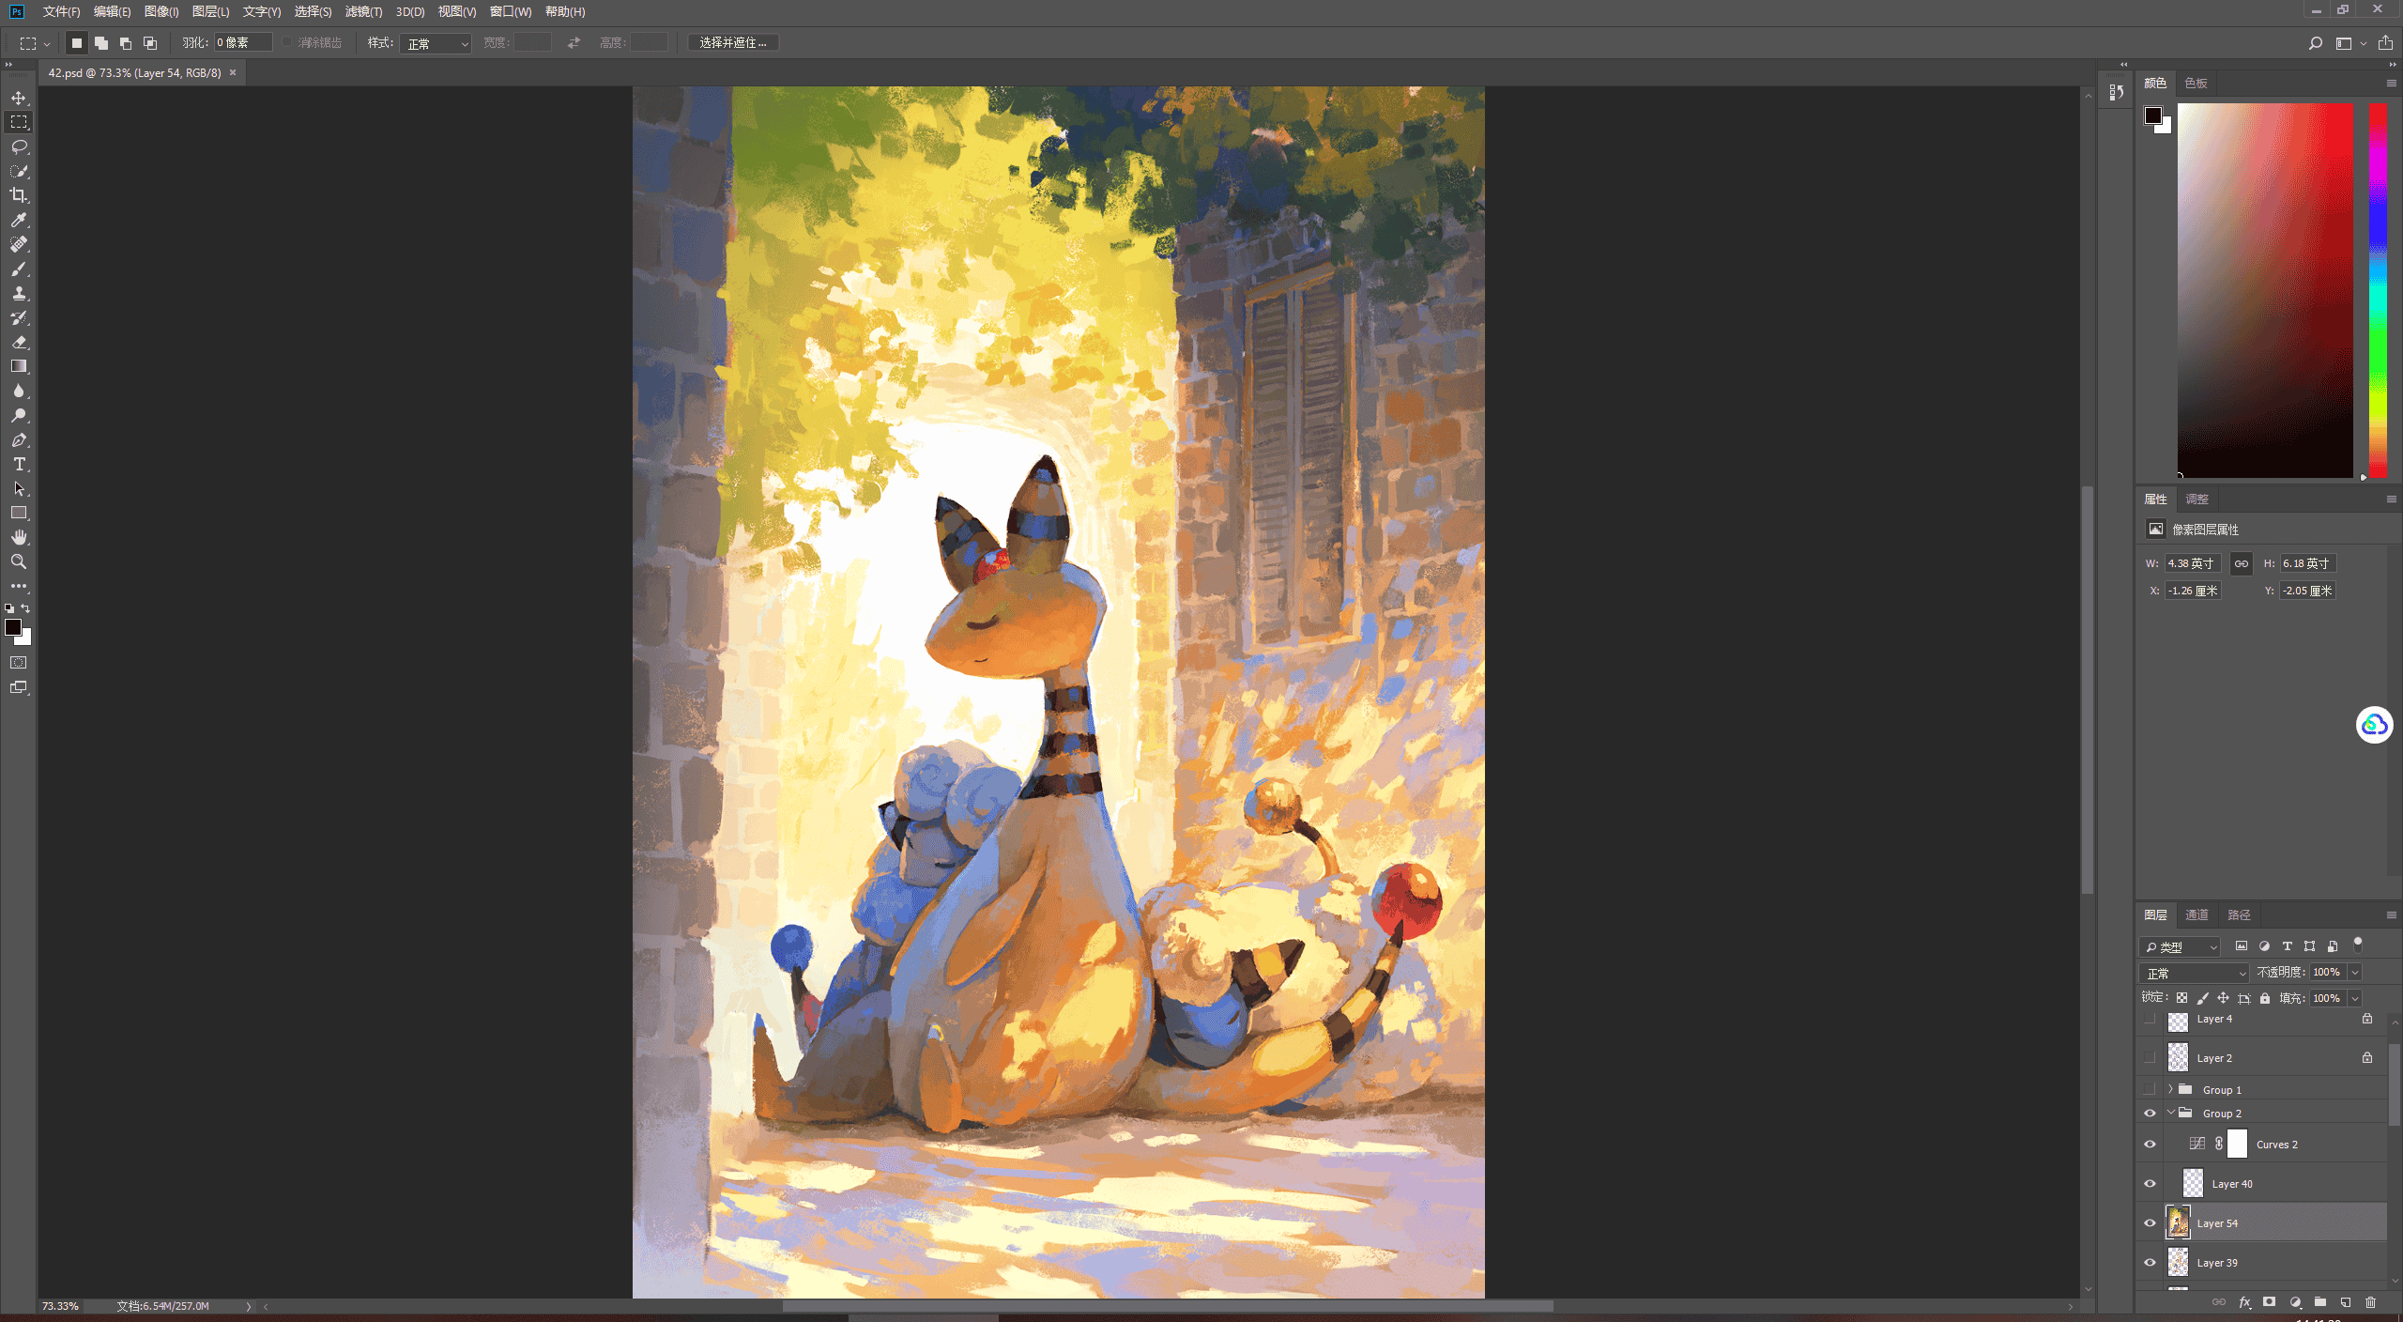Image resolution: width=2403 pixels, height=1322 pixels.
Task: Select the Zoom tool
Action: tap(19, 561)
